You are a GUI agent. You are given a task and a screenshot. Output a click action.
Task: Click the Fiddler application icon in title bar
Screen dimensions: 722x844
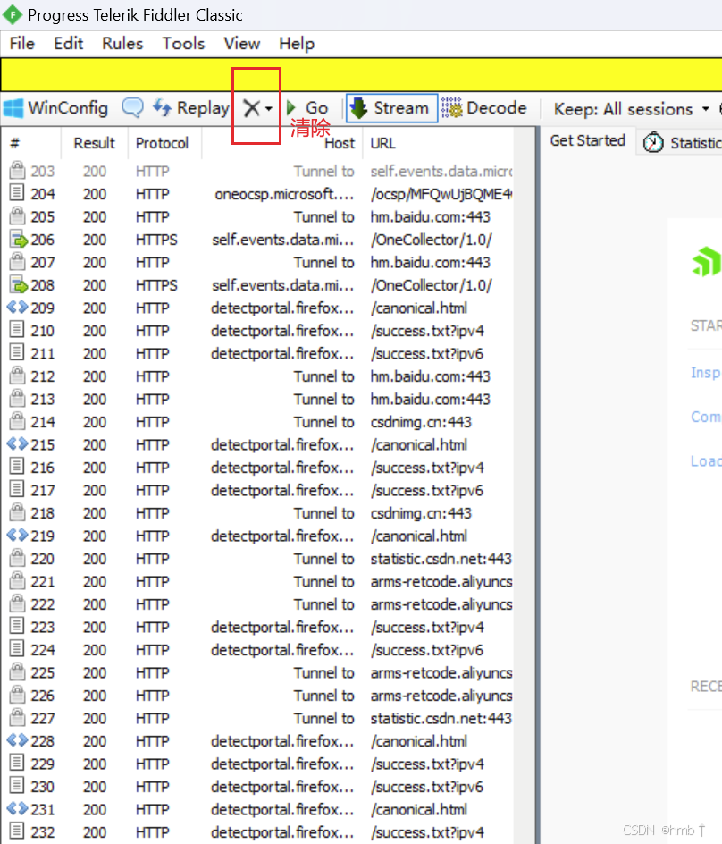click(13, 14)
